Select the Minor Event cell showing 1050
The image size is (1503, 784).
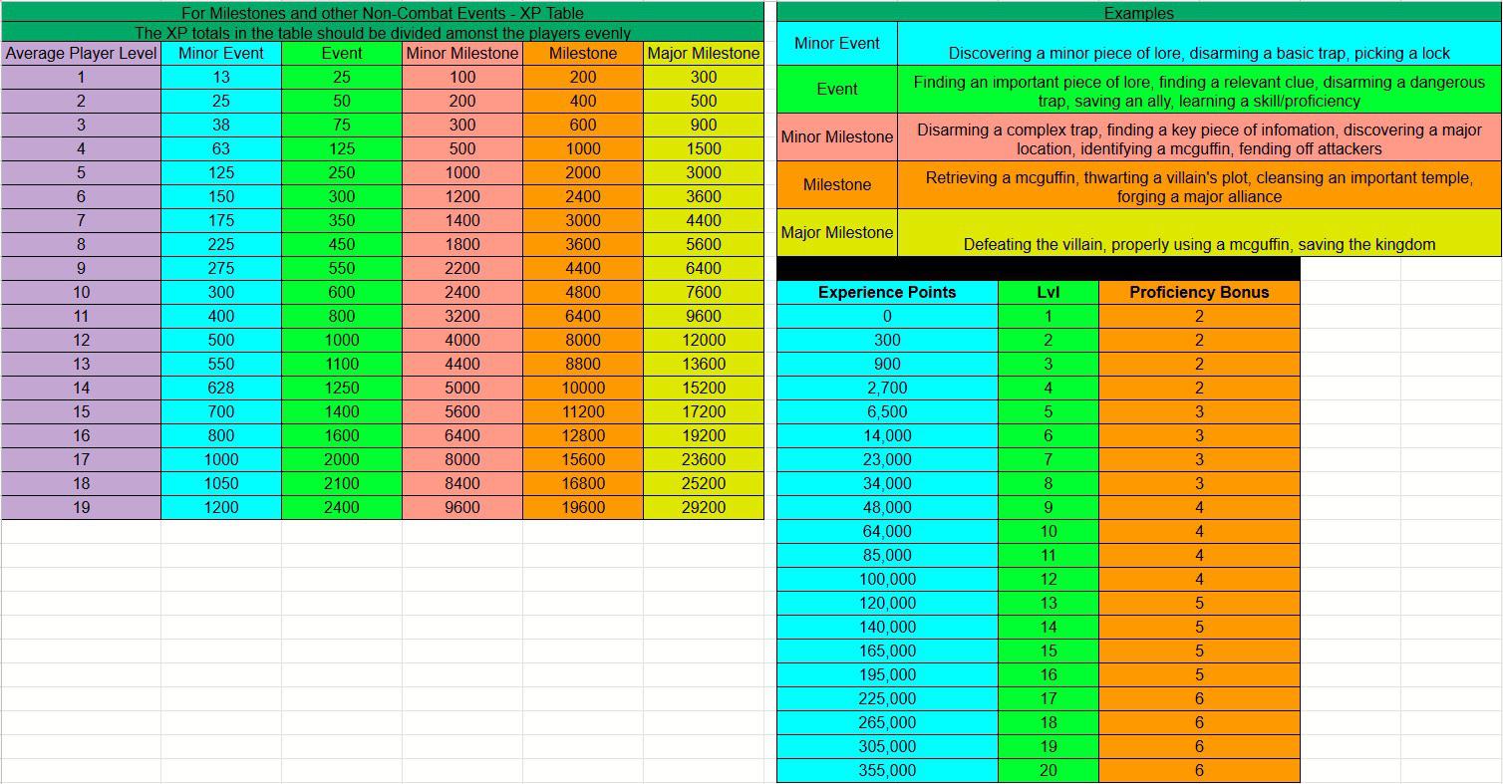pos(221,483)
